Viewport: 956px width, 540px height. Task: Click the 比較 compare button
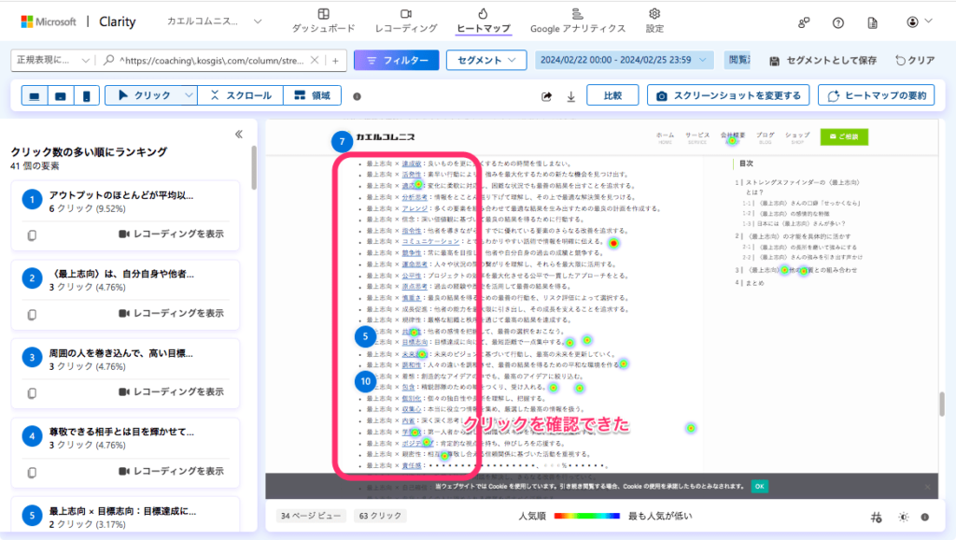(x=612, y=95)
